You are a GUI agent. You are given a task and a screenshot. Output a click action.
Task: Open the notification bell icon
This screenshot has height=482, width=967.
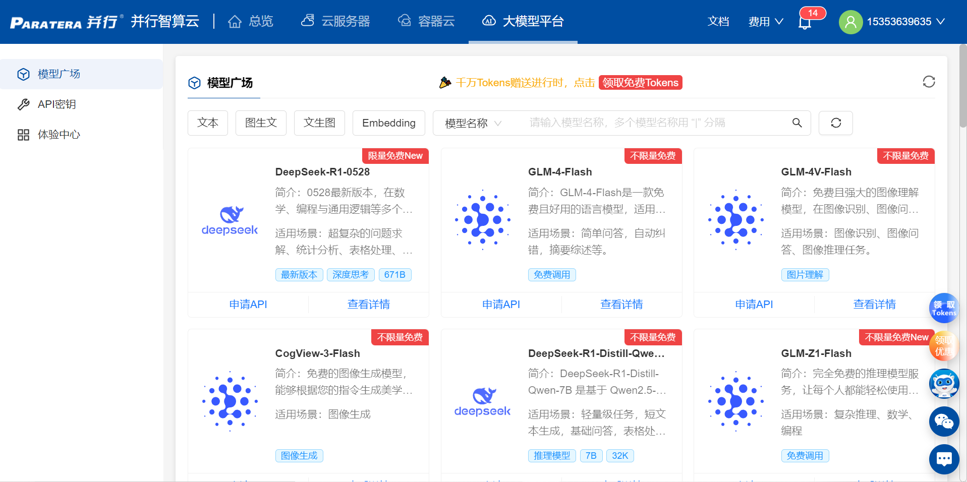[805, 22]
